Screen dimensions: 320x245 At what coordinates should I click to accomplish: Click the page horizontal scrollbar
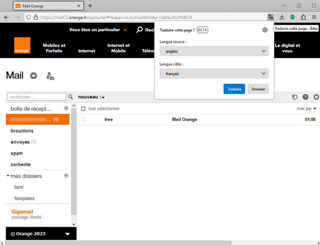(118, 243)
